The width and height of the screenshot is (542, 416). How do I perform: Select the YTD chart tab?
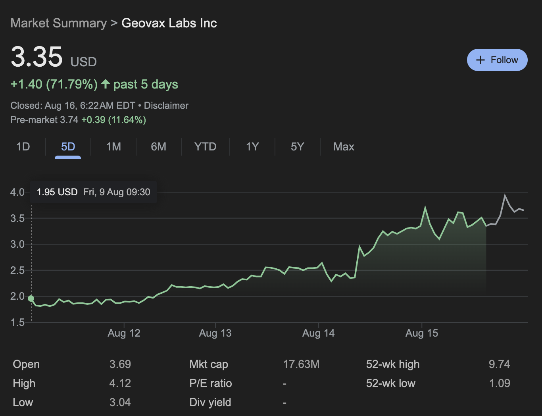click(x=205, y=147)
